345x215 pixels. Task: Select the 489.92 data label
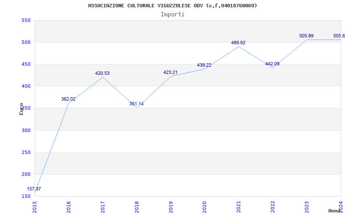238,43
